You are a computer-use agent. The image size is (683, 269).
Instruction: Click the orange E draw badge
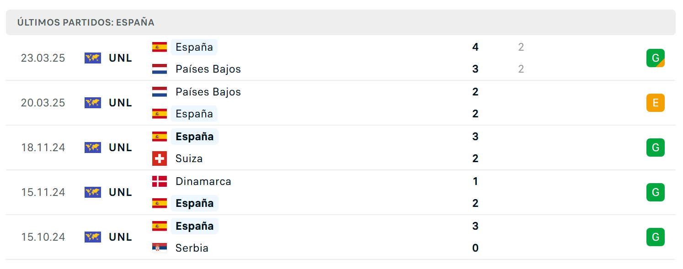[x=655, y=103]
